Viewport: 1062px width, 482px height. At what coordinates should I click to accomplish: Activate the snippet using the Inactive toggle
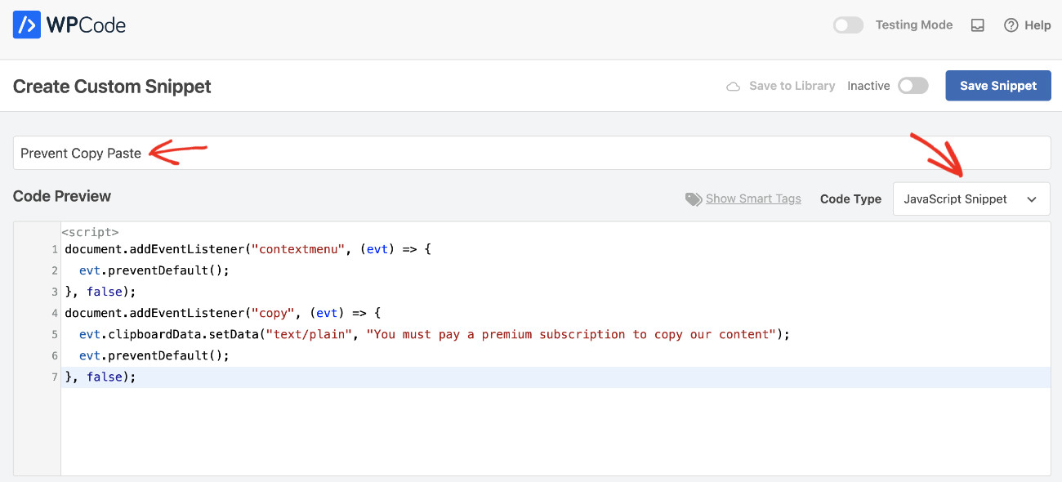913,85
